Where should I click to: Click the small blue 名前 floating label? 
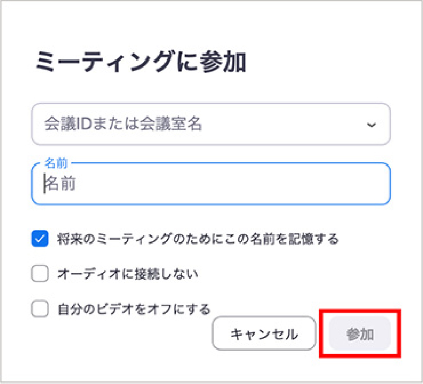(56, 163)
